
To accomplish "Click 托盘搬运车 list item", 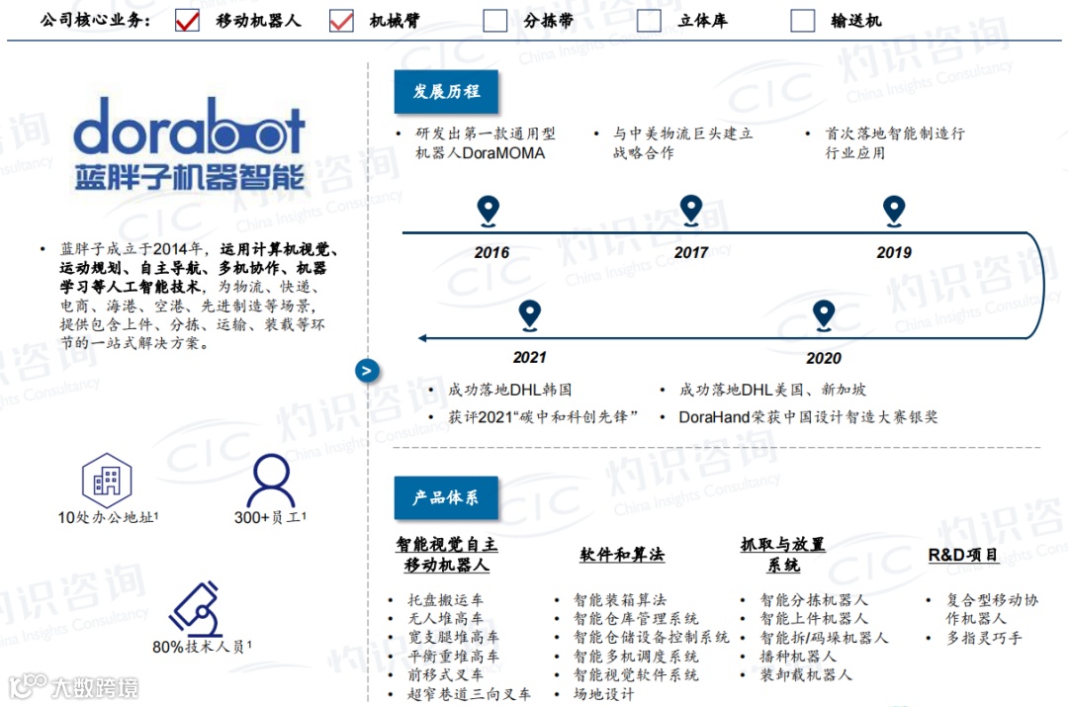I will point(445,600).
